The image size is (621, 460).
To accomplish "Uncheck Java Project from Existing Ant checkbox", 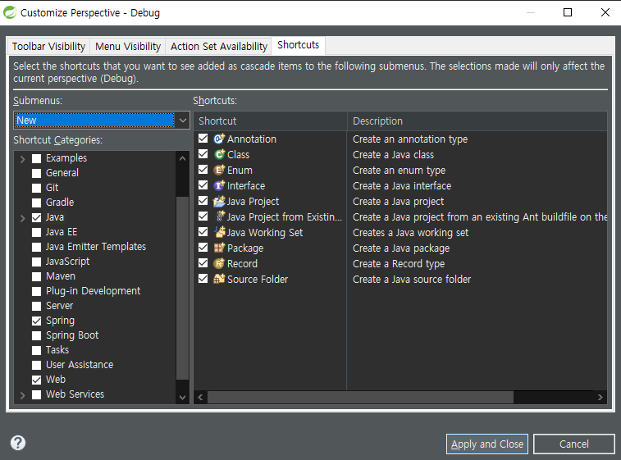I will (203, 216).
